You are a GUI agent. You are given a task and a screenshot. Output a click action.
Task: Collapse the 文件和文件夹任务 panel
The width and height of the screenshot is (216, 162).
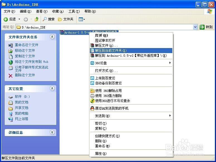tap(52, 37)
